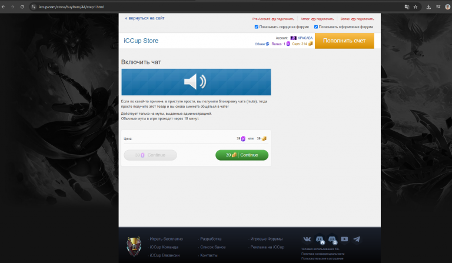This screenshot has height=263, width=452.
Task: Click the gold coins icon beside Caps
Action: click(x=310, y=44)
